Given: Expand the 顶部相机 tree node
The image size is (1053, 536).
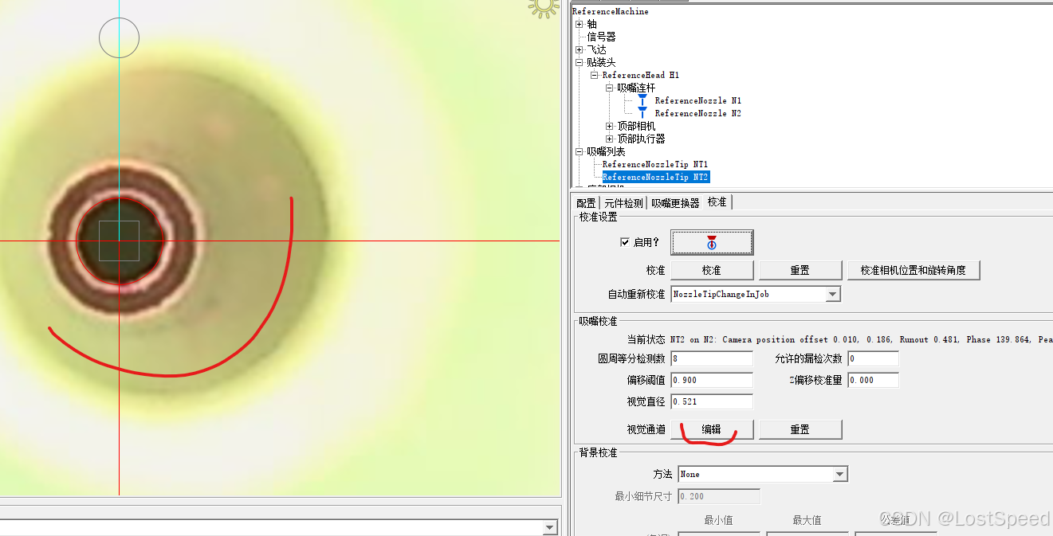Looking at the screenshot, I should [610, 126].
